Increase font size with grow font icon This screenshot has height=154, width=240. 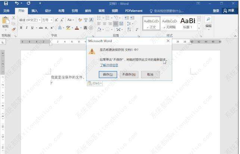coord(56,20)
